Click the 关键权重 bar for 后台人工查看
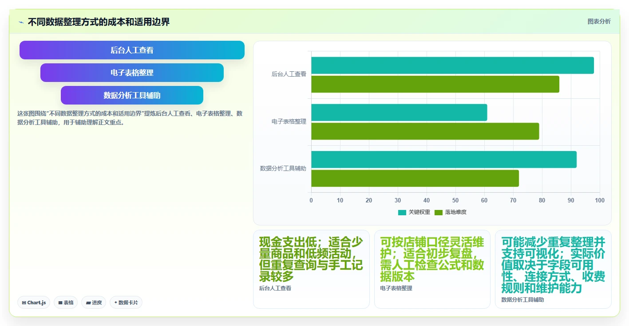 click(x=452, y=66)
